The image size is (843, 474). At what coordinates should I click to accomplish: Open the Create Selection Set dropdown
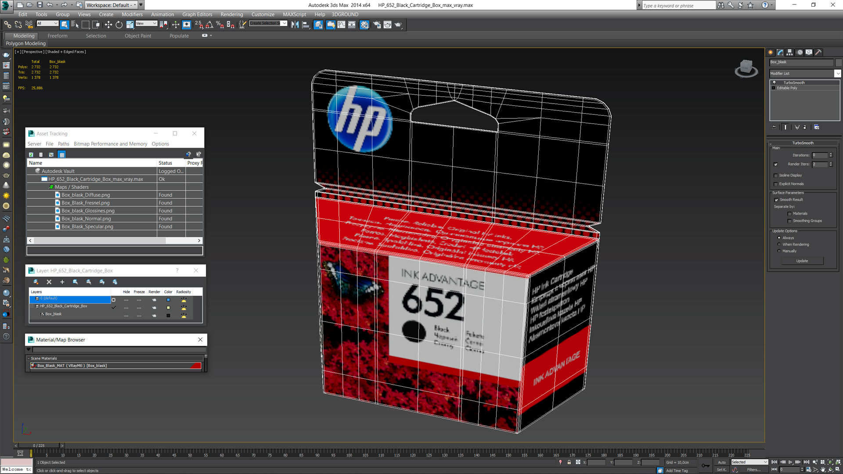[x=268, y=23]
